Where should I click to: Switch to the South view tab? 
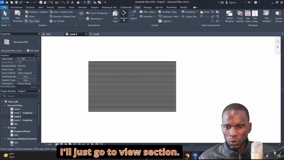tap(96, 34)
